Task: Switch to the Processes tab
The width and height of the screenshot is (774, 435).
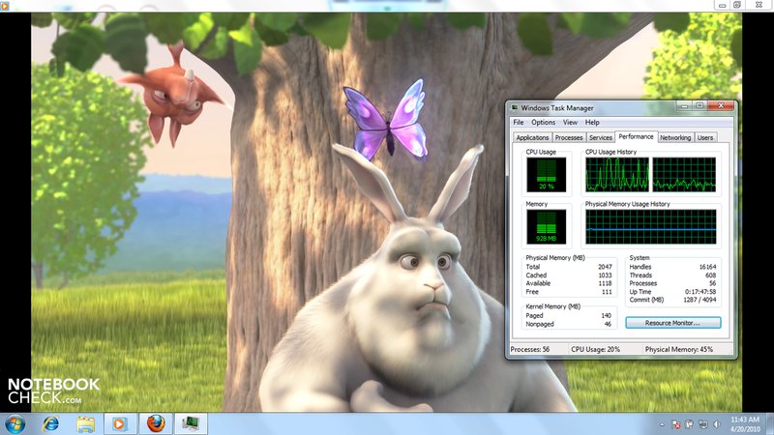Action: pos(569,137)
